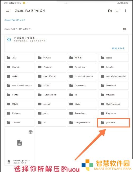The height and width of the screenshot is (172, 133).
Task: Open the com.miui.voiceassist folder
Action: (x=113, y=76)
